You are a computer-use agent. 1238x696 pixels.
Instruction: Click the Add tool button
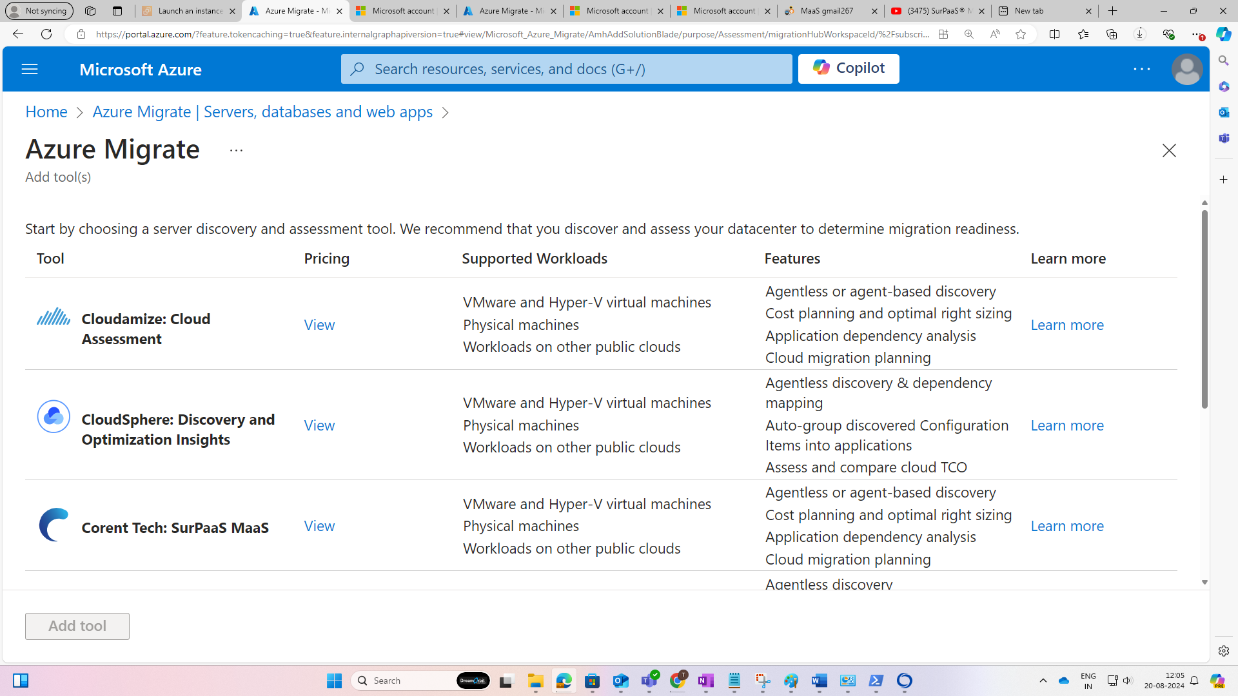click(x=77, y=626)
